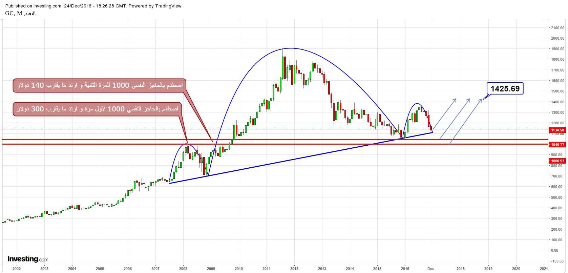Image resolution: width=568 pixels, height=273 pixels.
Task: Click the 700.00 price axis label
Action: pyautogui.click(x=557, y=176)
